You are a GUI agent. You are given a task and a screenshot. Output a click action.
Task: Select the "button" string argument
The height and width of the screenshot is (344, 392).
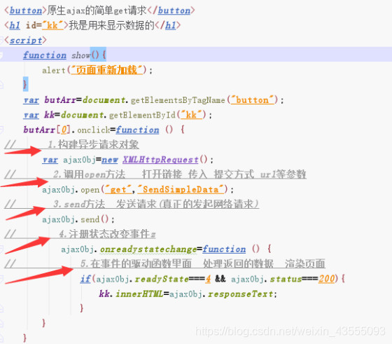(x=253, y=100)
